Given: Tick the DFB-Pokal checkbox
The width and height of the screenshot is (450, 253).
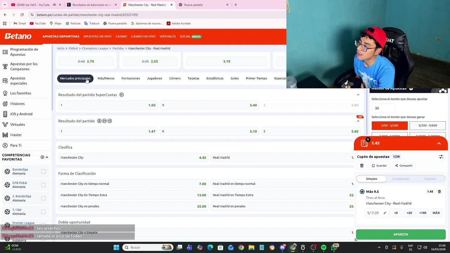Looking at the screenshot, I should coord(43,185).
